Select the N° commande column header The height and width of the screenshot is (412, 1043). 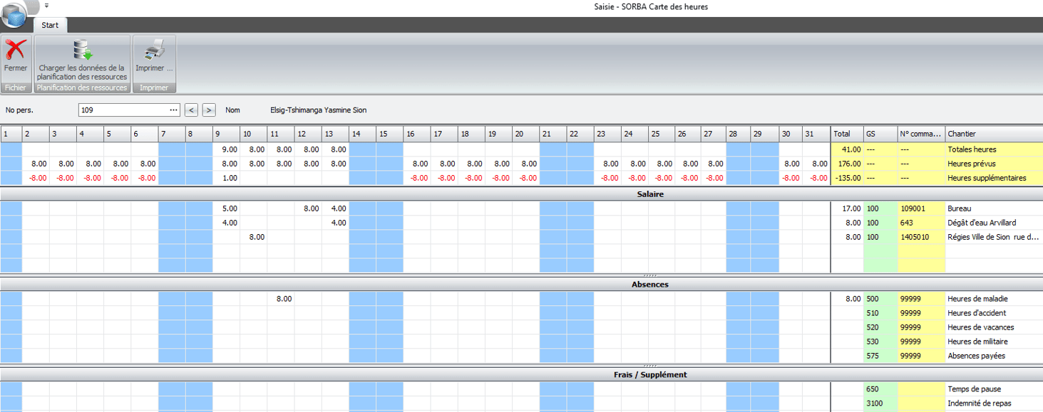(x=921, y=133)
